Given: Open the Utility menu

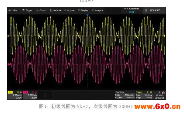Looking at the screenshot, I should (x=13, y=10).
